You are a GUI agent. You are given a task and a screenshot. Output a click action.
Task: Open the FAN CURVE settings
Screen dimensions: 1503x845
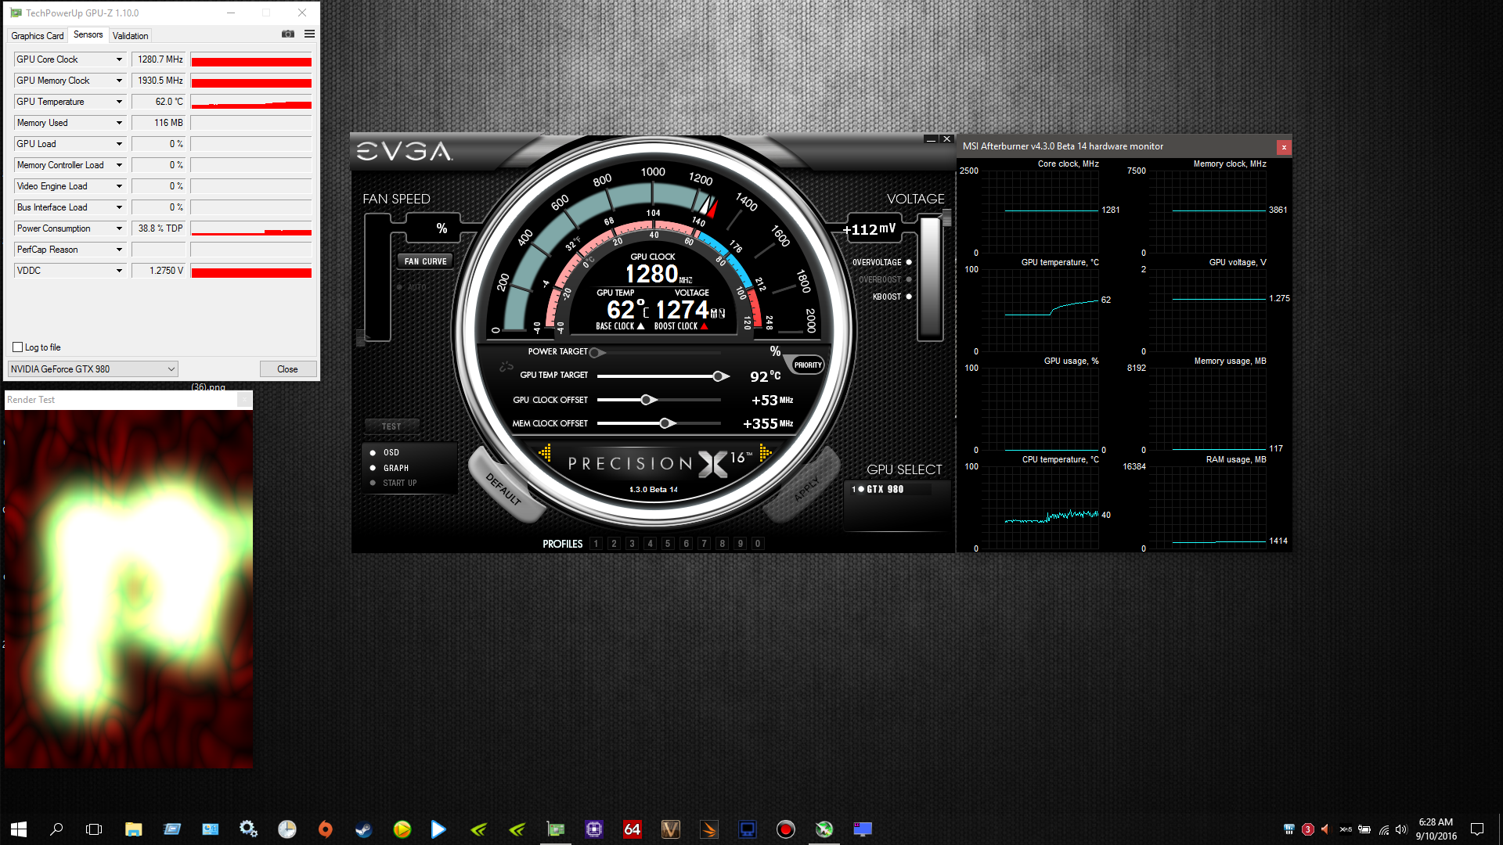[425, 261]
